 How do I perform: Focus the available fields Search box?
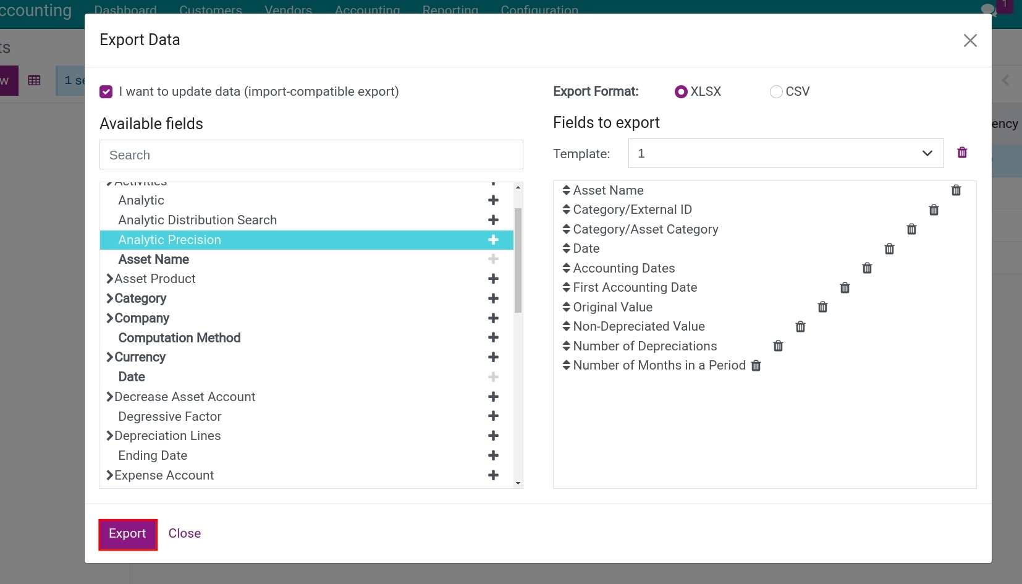311,154
